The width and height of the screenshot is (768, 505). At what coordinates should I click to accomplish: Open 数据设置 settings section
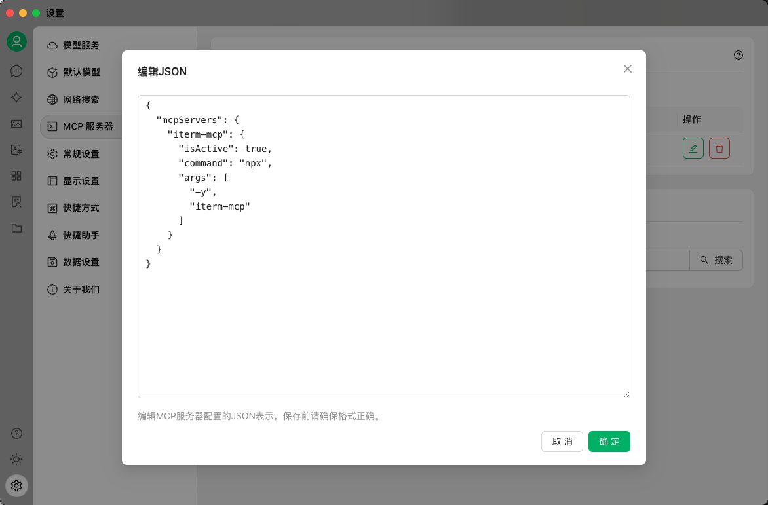coord(81,262)
